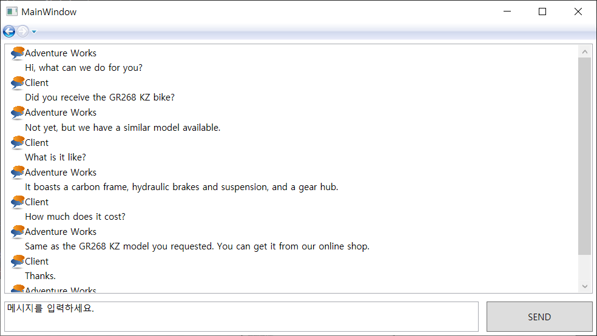Select message 'Did you receive the GR268 KZ bike?'

click(x=99, y=97)
